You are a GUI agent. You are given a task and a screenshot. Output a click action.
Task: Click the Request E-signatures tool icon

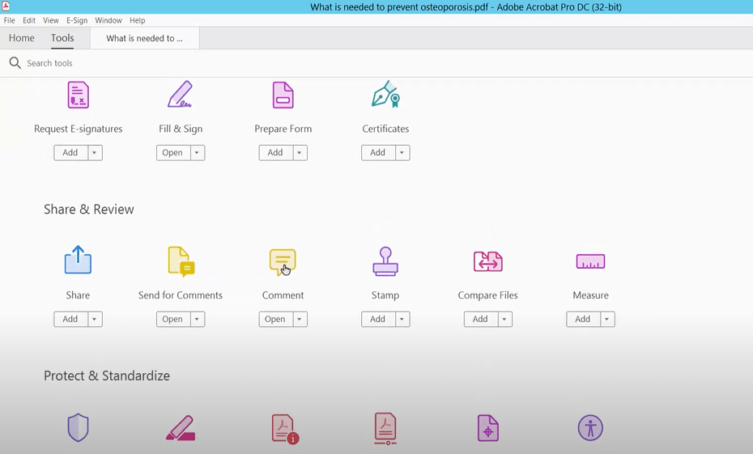click(78, 95)
